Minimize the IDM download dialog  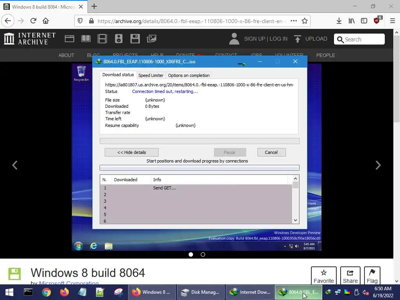[260, 61]
